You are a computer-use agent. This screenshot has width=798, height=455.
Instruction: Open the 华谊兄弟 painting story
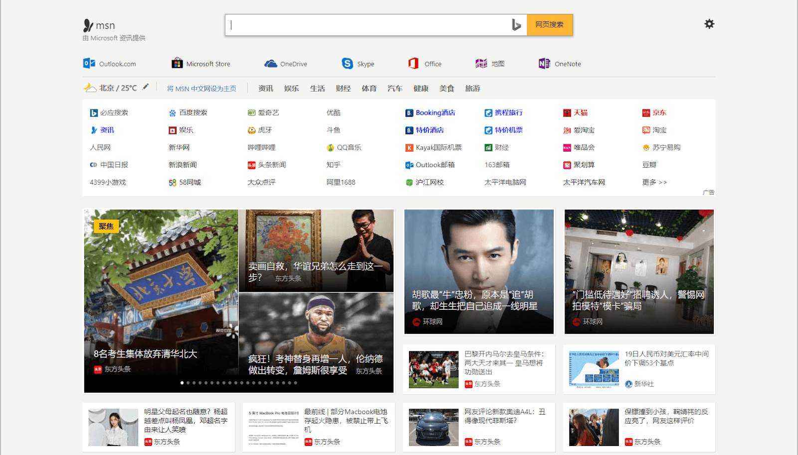[316, 250]
